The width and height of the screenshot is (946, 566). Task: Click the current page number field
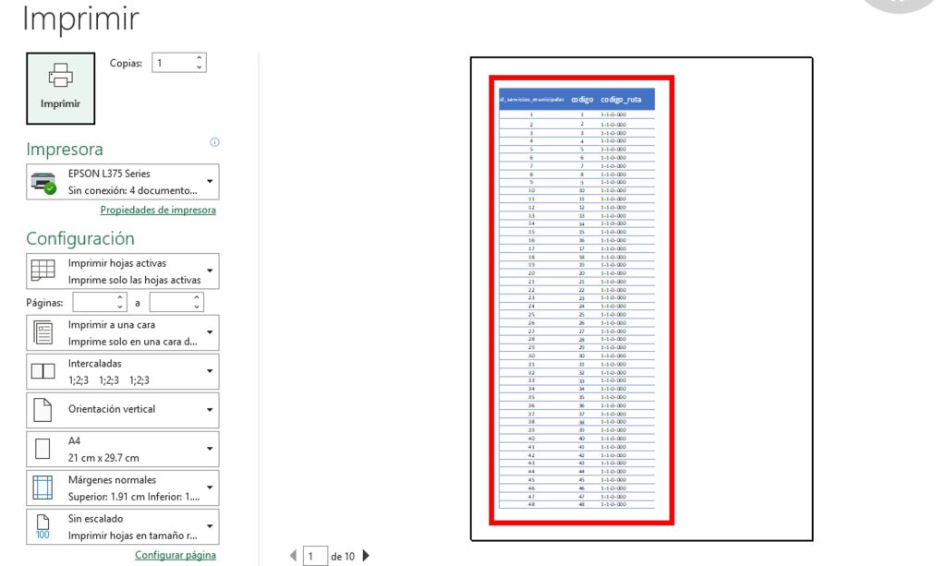[315, 556]
